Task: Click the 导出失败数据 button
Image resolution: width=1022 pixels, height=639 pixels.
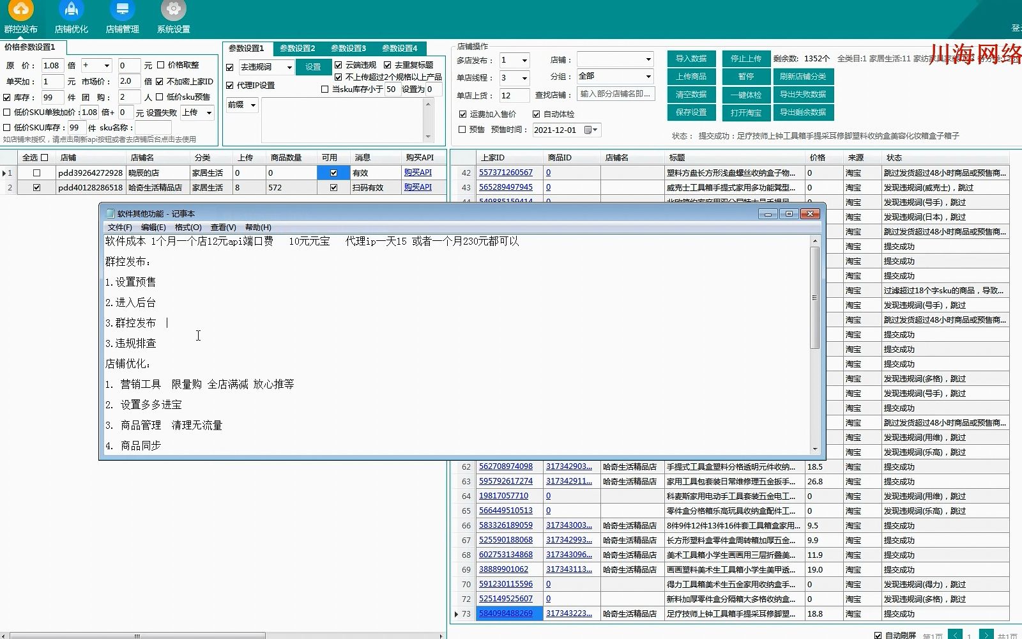Action: [x=803, y=94]
